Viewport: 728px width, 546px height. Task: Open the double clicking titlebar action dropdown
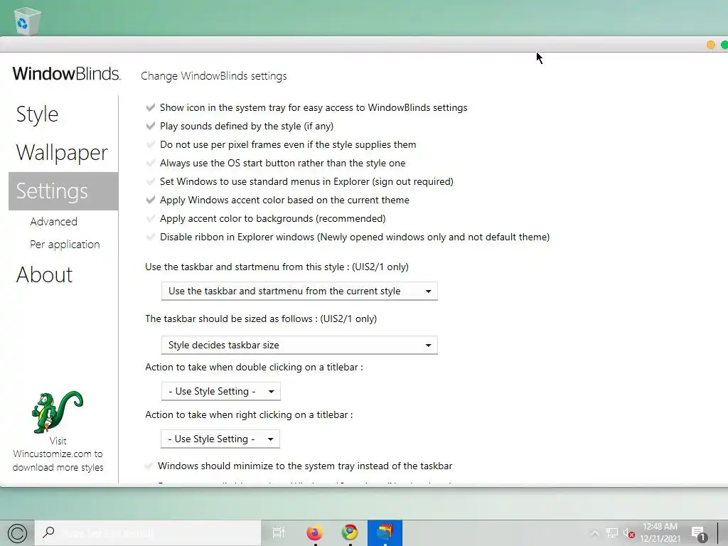click(x=221, y=392)
